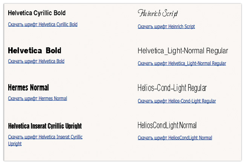
Task: Click the Helvetica Cyrillic Bold font preview
Action: [x=37, y=13]
